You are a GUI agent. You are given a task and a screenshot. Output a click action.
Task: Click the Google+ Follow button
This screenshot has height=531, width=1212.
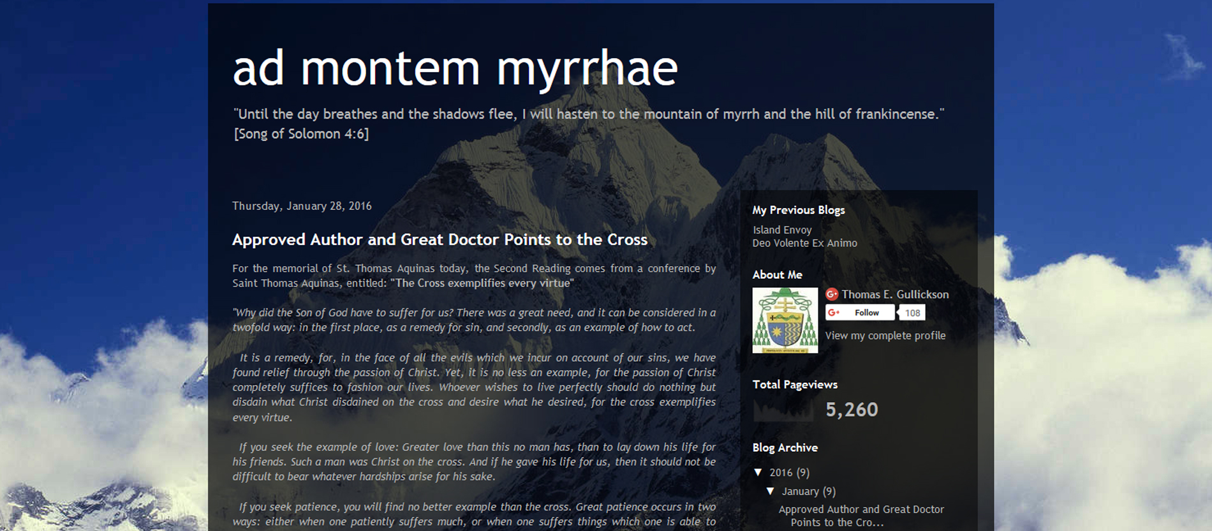[x=860, y=313]
